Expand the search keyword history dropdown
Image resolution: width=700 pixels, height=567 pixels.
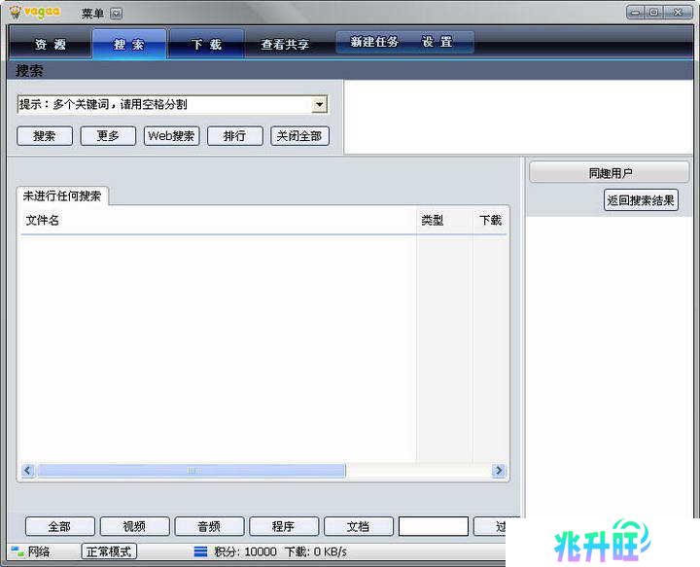coord(319,104)
